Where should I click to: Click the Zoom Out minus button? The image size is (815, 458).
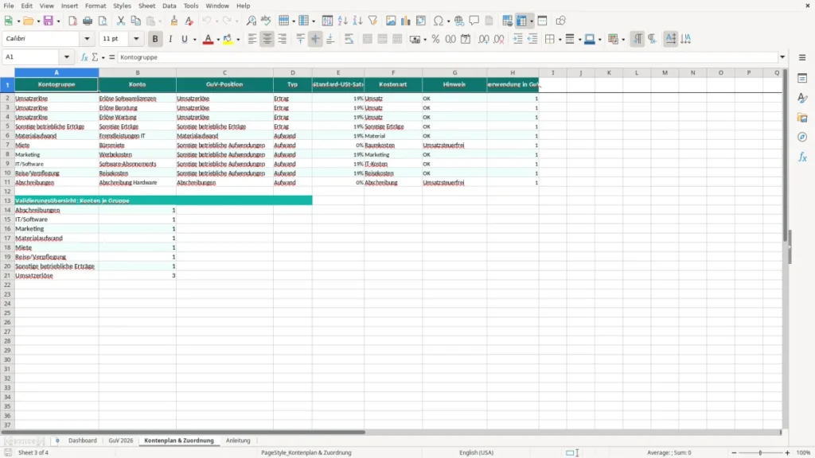[x=734, y=452]
